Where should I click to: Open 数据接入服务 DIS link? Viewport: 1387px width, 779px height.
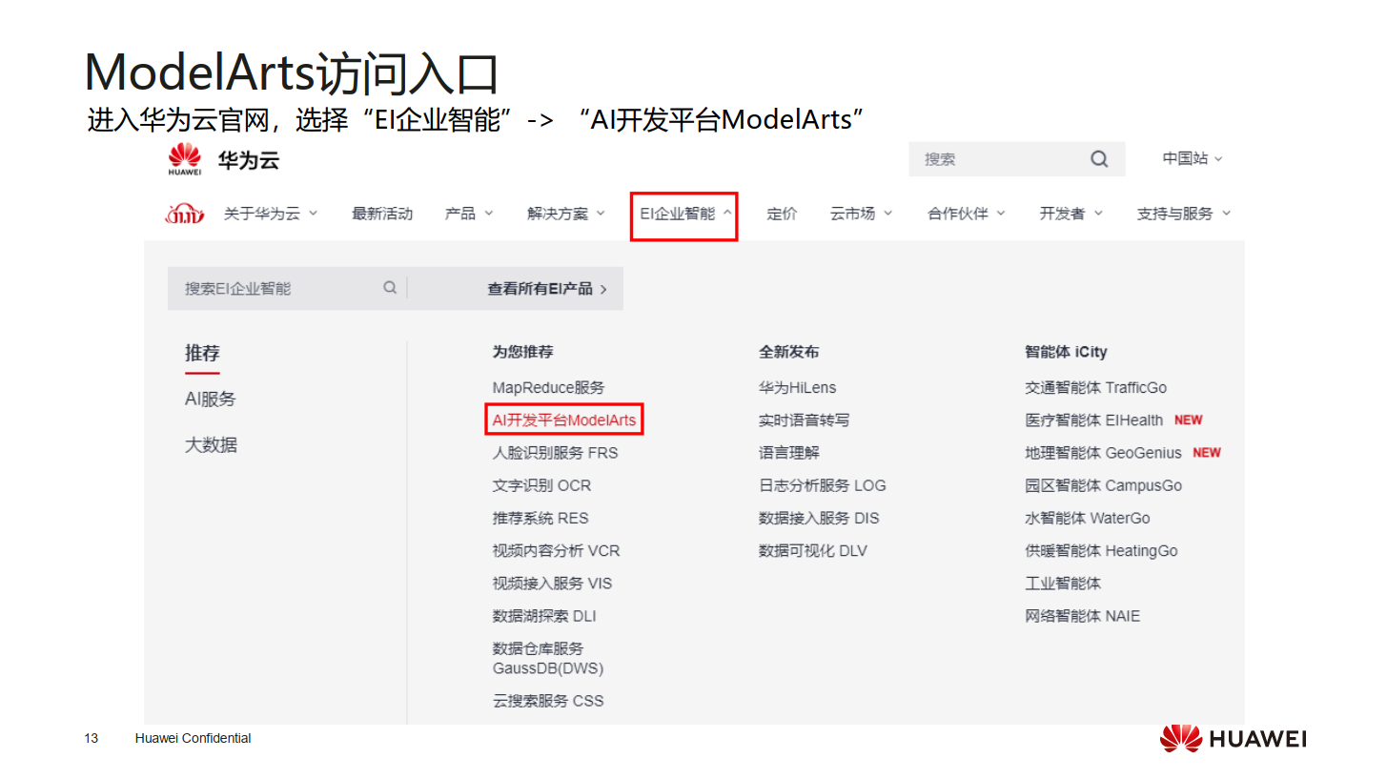(819, 519)
